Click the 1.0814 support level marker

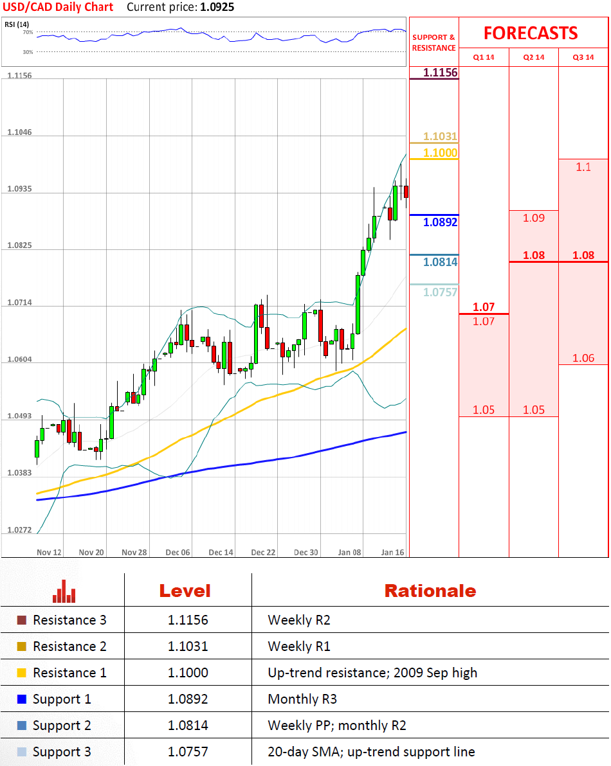click(440, 262)
